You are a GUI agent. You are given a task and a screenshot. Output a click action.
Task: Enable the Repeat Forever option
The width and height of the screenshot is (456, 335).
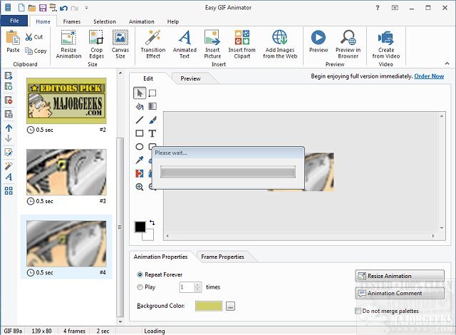point(140,274)
